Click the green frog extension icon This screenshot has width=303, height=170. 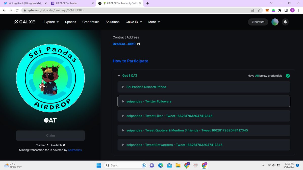[x=273, y=10]
